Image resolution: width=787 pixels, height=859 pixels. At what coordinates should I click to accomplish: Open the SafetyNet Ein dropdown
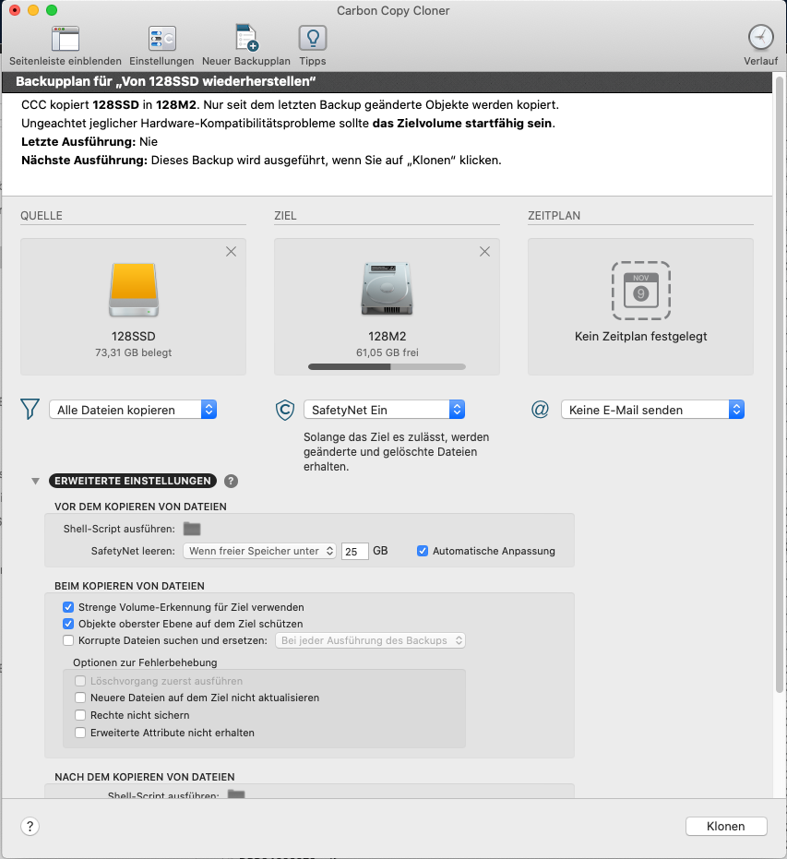click(x=385, y=410)
